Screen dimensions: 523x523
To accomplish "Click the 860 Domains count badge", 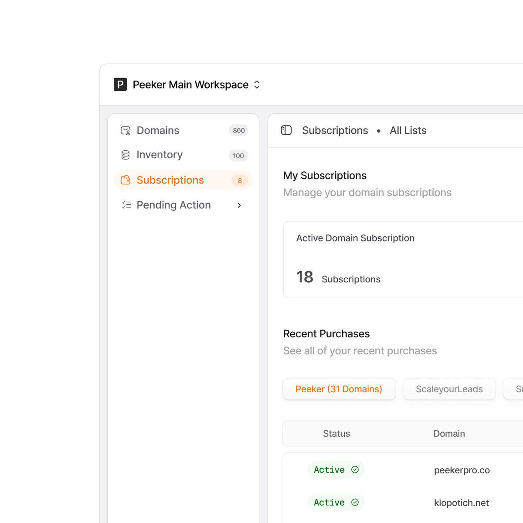I will (238, 130).
